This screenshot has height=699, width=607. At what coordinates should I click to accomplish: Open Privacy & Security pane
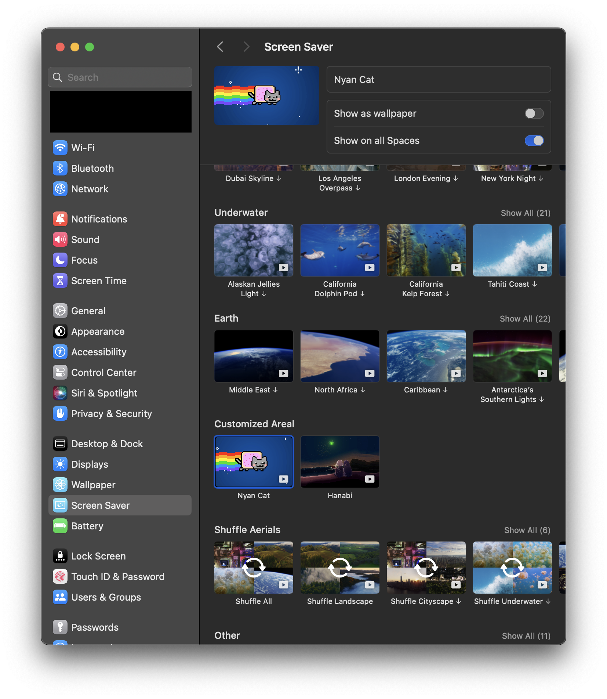120,414
